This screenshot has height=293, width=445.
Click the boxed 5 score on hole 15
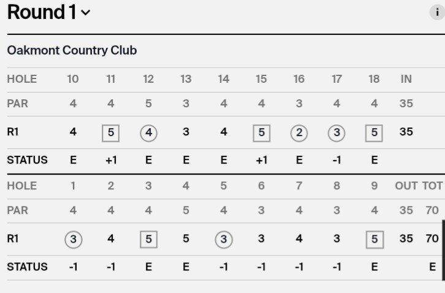click(261, 133)
